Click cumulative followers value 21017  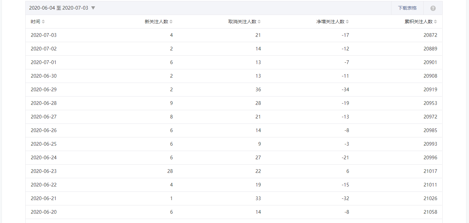pyautogui.click(x=430, y=171)
